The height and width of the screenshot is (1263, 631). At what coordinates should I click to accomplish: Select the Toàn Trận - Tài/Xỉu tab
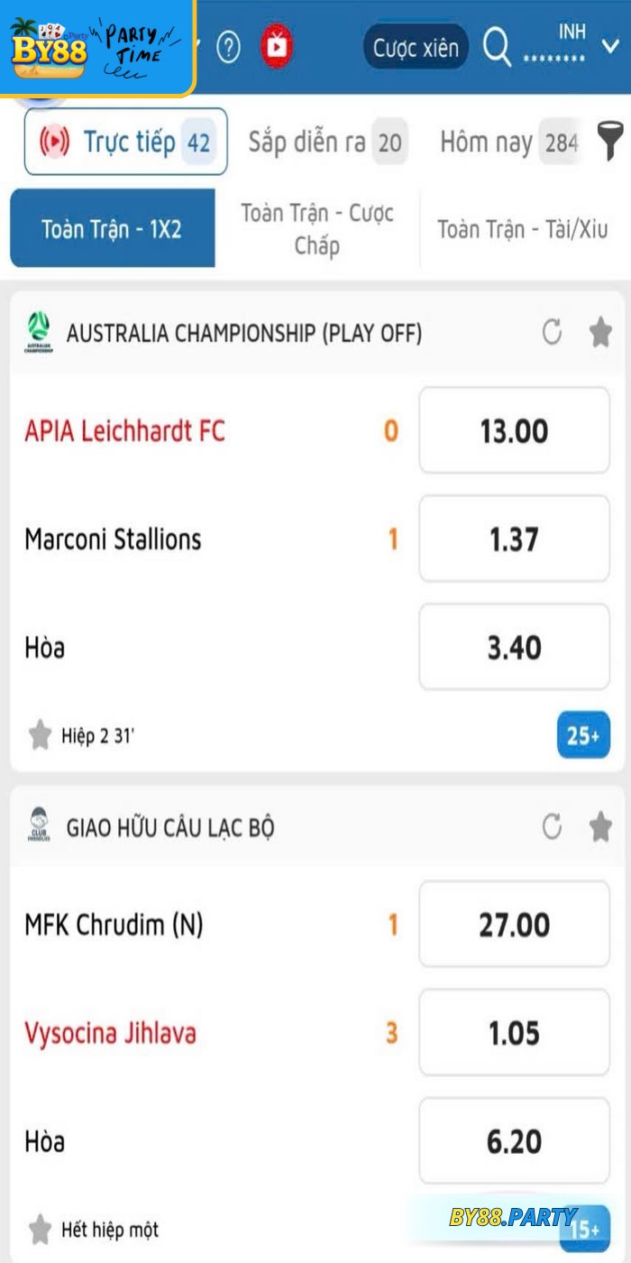523,229
